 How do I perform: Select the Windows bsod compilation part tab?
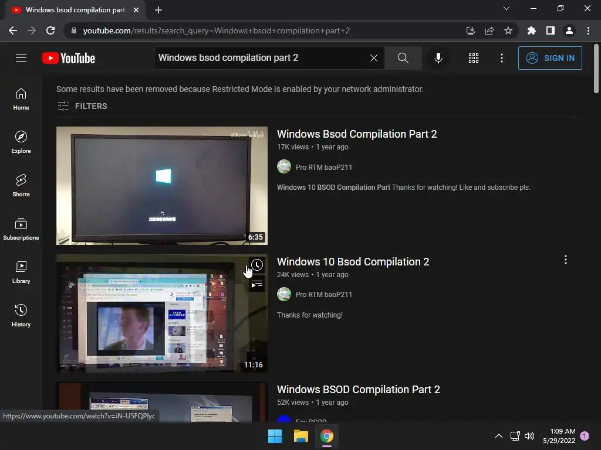tap(75, 10)
